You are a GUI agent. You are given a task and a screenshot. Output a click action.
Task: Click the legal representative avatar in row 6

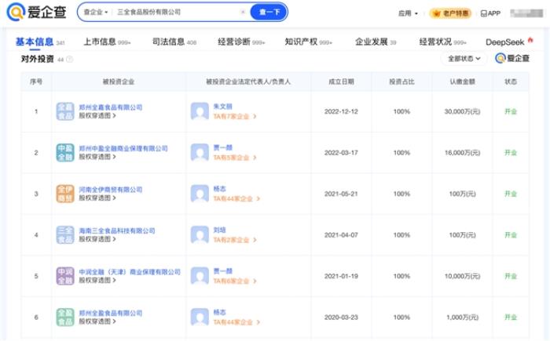click(x=200, y=317)
